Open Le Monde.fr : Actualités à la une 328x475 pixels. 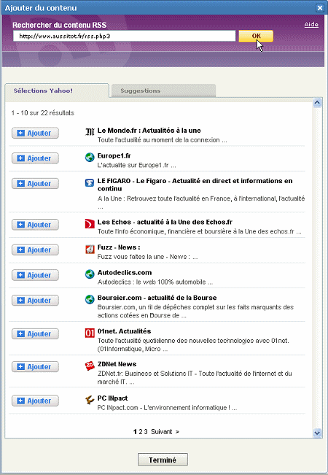[x=149, y=131]
